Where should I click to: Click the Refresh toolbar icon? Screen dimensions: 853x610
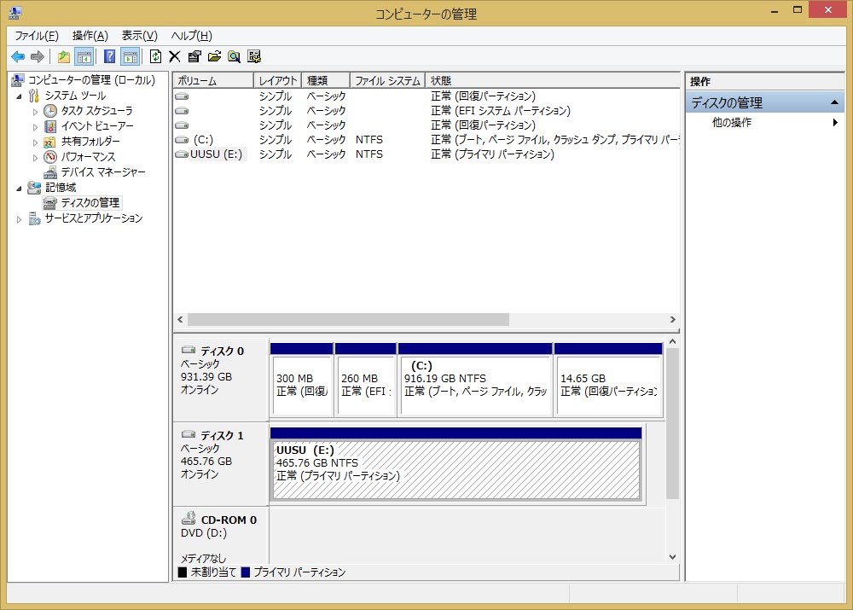tap(155, 56)
